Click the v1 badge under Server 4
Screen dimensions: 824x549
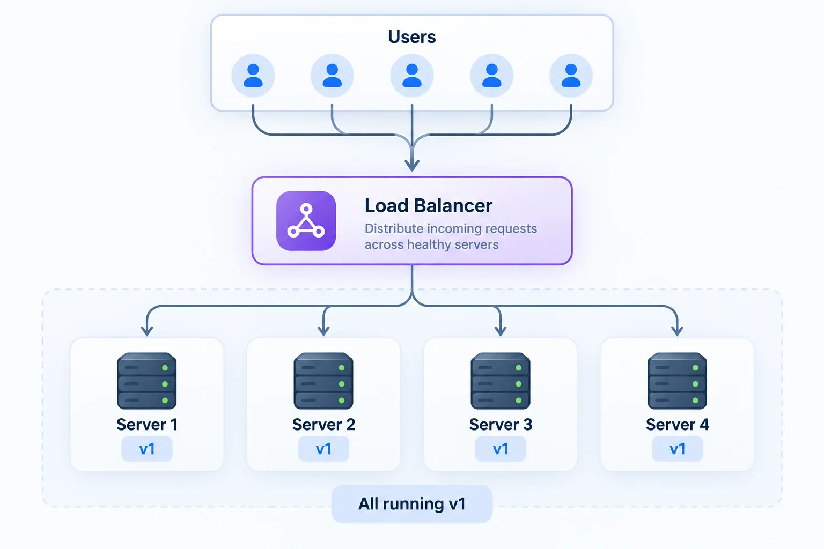677,449
